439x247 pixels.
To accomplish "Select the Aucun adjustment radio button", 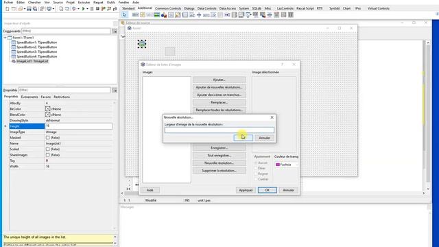I will (x=256, y=163).
